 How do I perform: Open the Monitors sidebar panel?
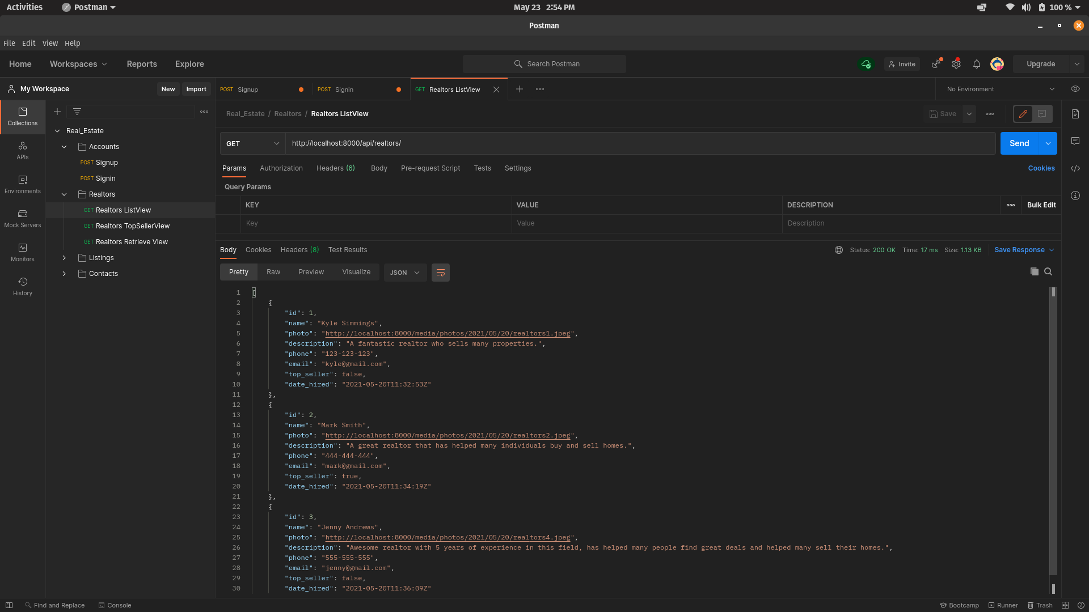tap(23, 252)
